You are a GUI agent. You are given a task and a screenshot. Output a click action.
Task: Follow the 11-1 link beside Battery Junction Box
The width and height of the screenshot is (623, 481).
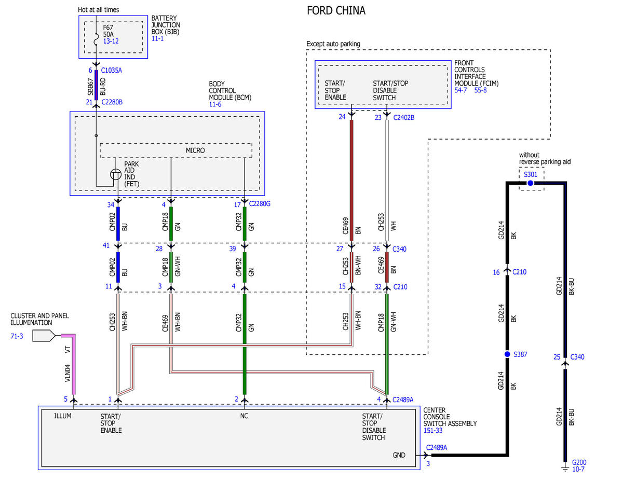pos(158,39)
